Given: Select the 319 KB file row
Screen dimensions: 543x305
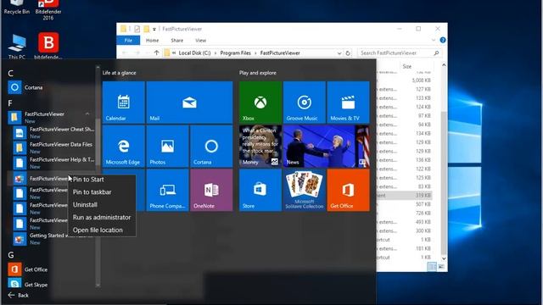Looking at the screenshot, I should 405,196.
